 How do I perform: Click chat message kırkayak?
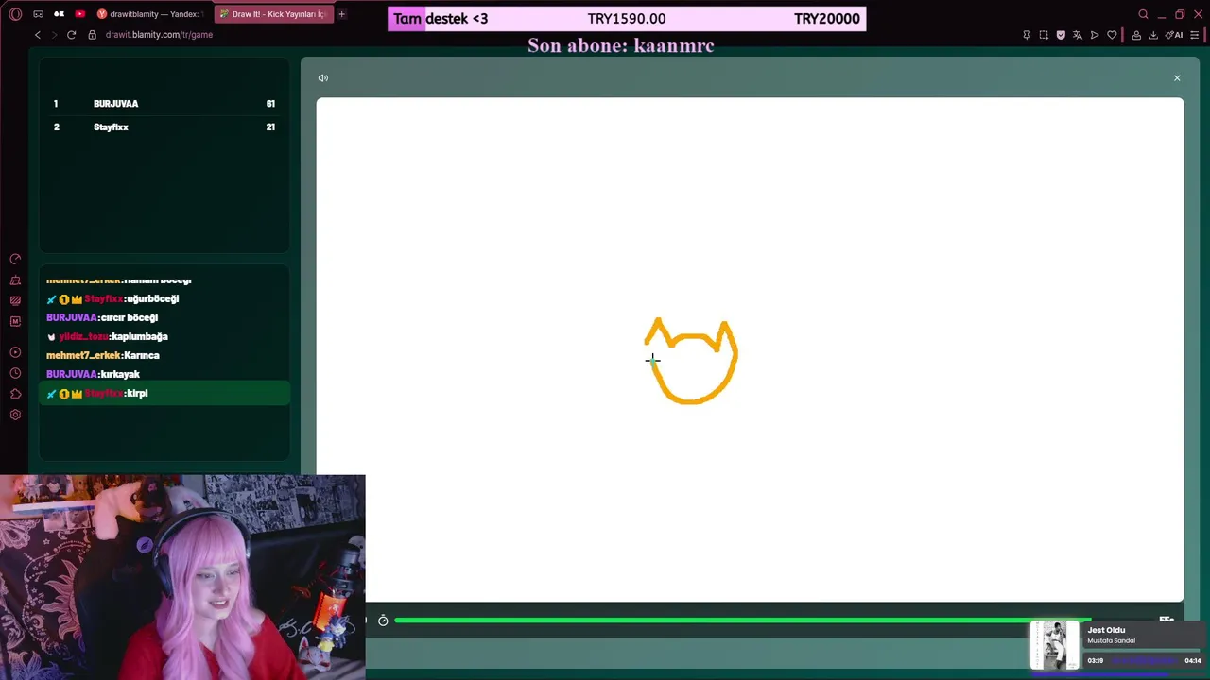(120, 374)
